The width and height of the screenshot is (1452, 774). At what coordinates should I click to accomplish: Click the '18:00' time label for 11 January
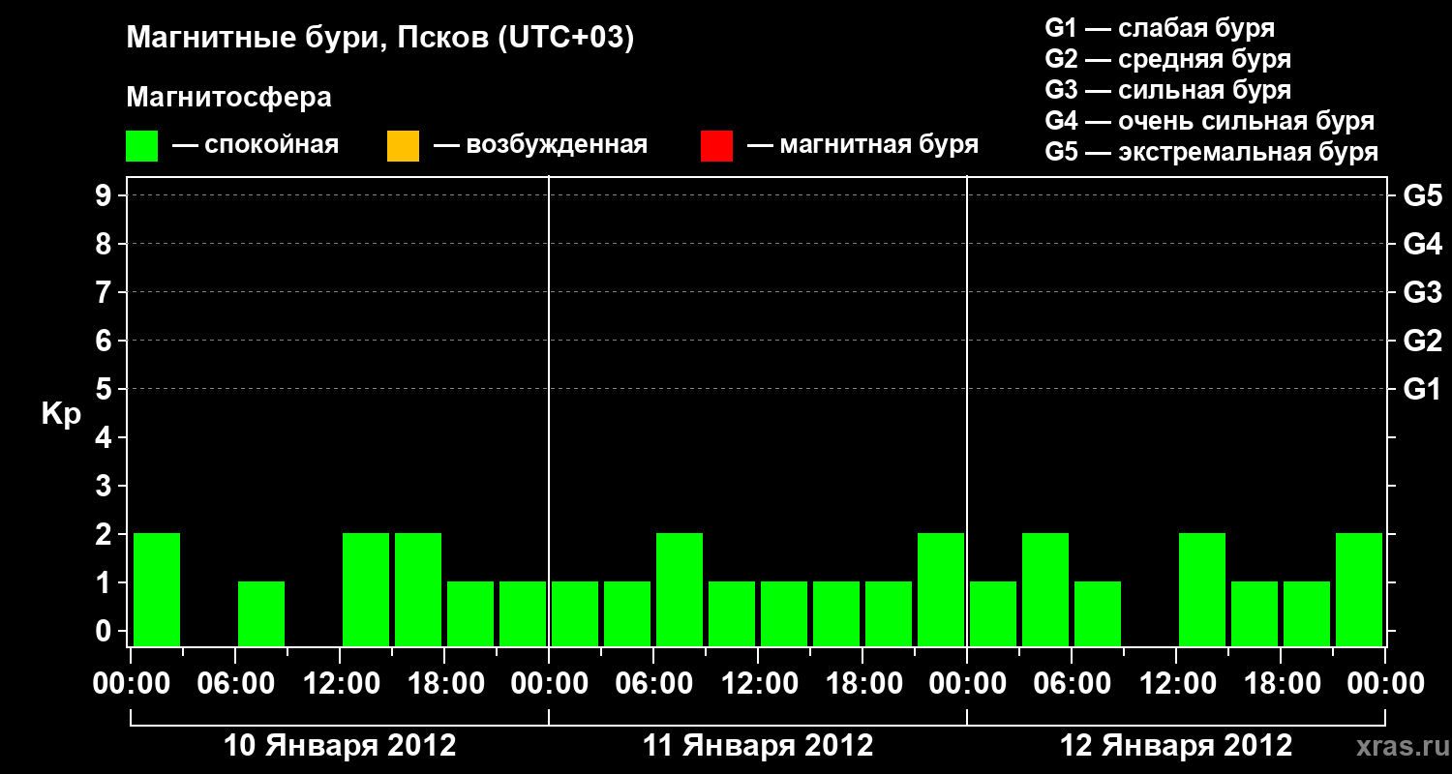pyautogui.click(x=862, y=684)
